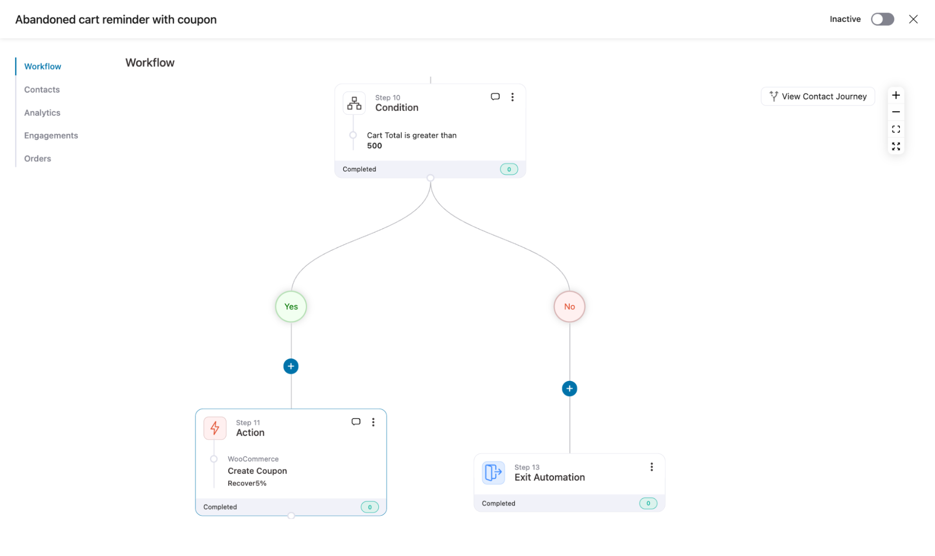Click View Contact Journey button
935x556 pixels.
click(818, 96)
